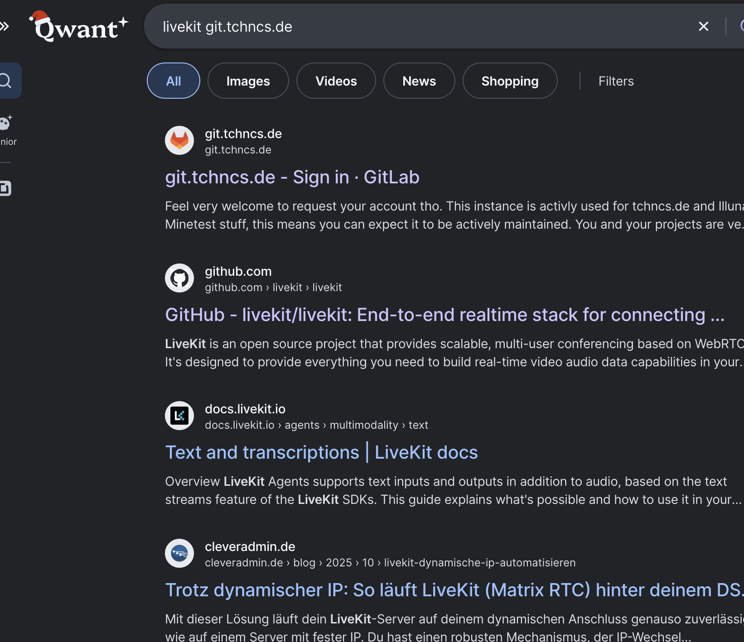Open Qwant Junior from the sidebar

(7, 129)
